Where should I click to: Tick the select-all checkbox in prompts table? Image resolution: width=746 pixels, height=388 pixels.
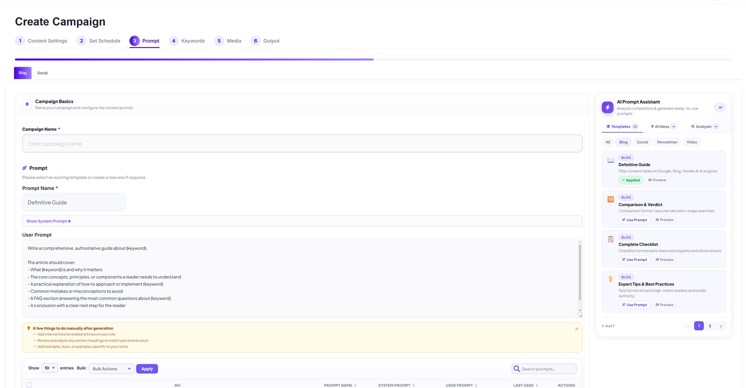point(29,385)
